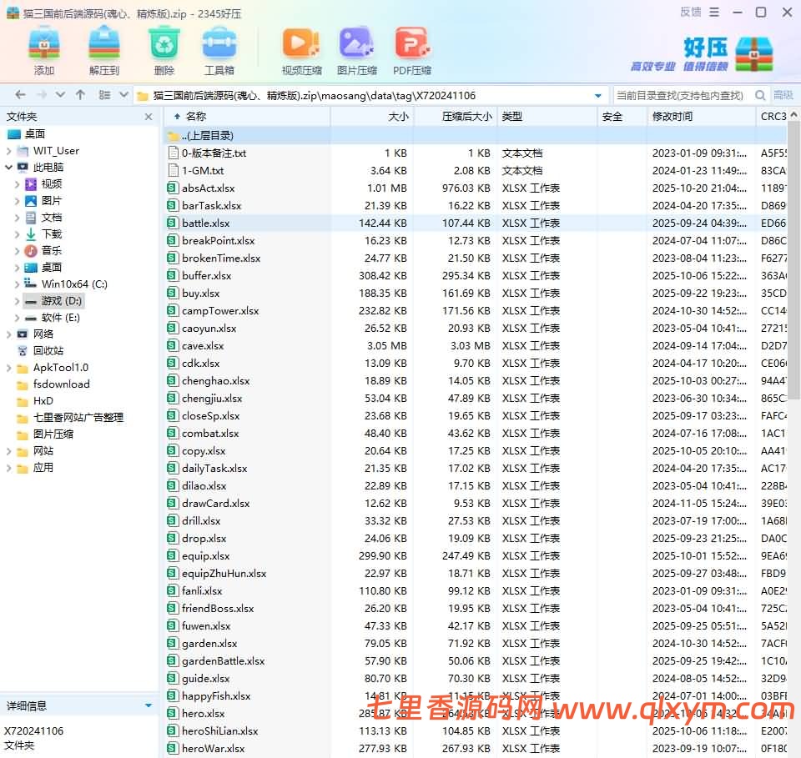Expand the 游戏 (D:) drive tree node
The width and height of the screenshot is (801, 758).
18,301
